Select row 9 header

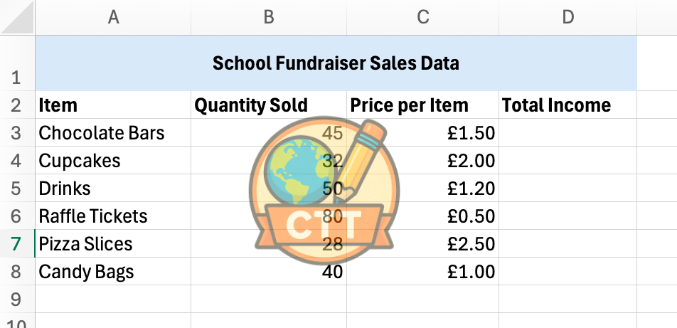click(17, 299)
